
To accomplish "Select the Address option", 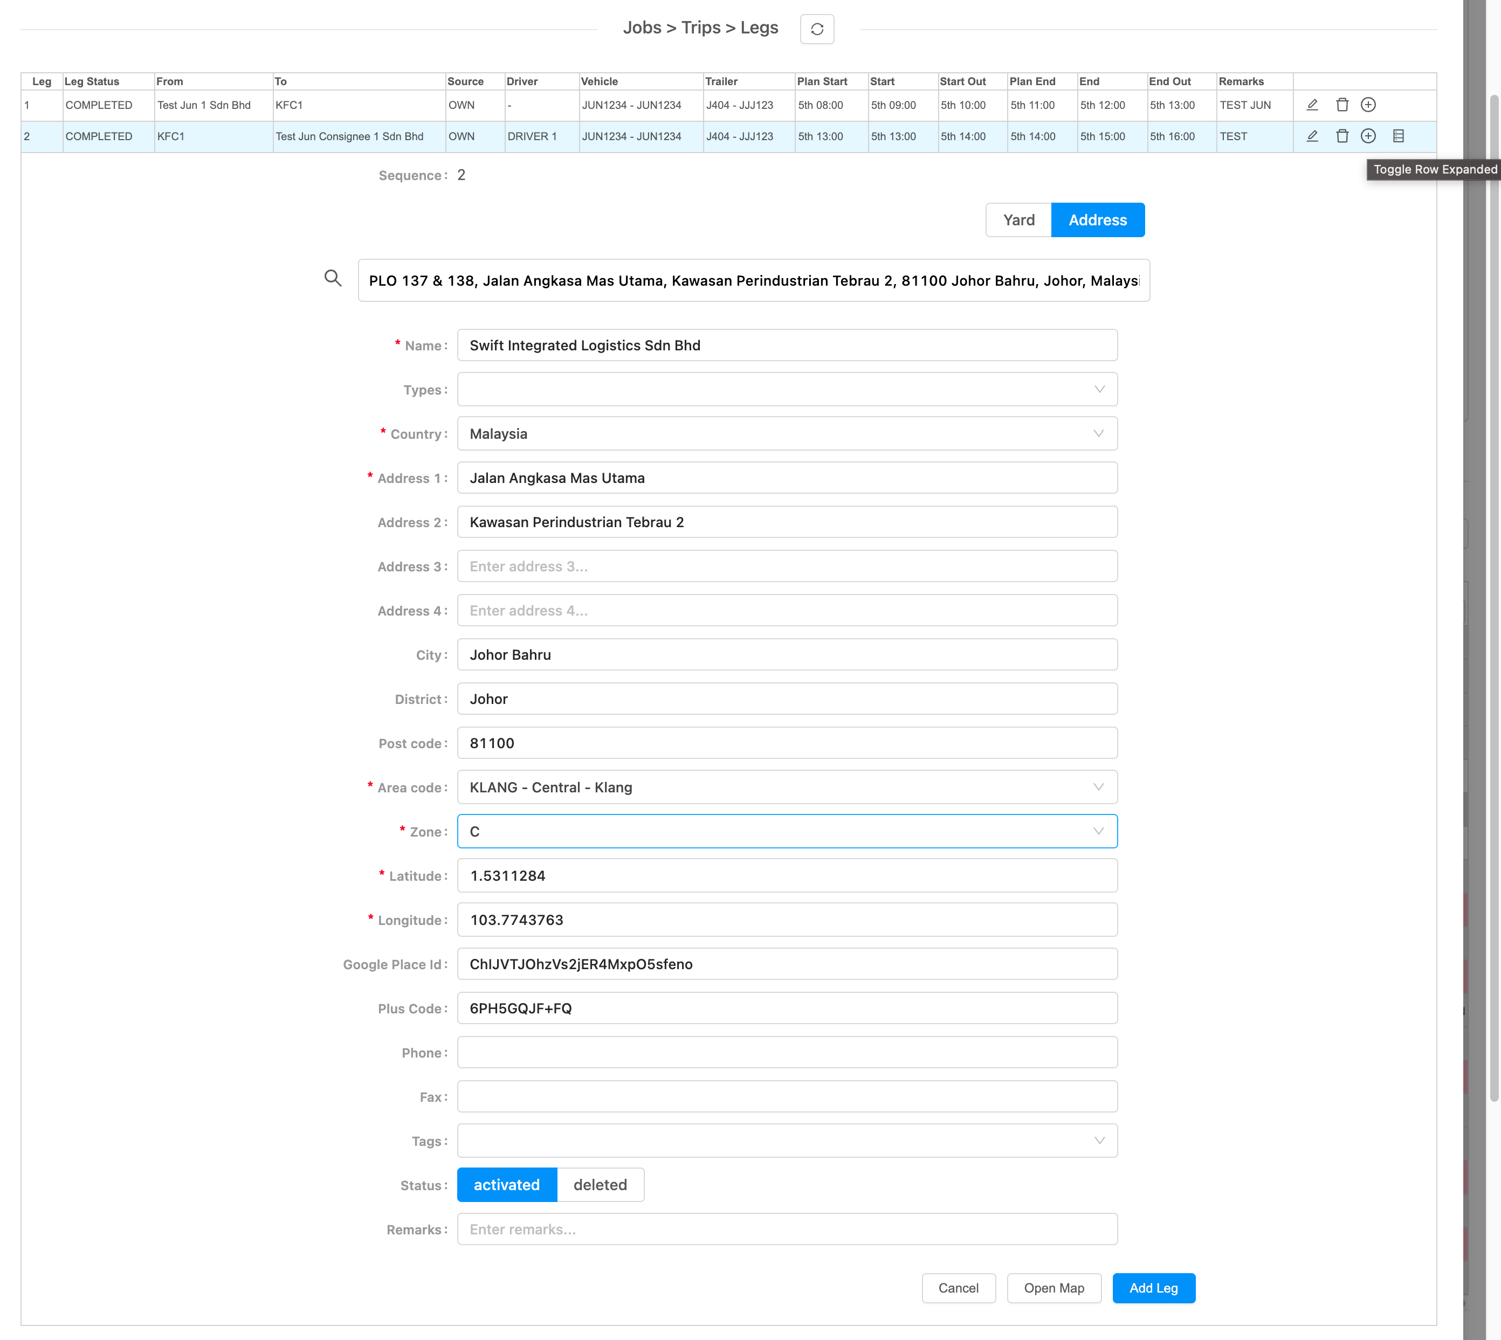I will [1097, 220].
